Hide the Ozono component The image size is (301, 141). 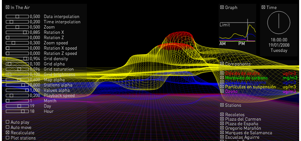point(222,91)
